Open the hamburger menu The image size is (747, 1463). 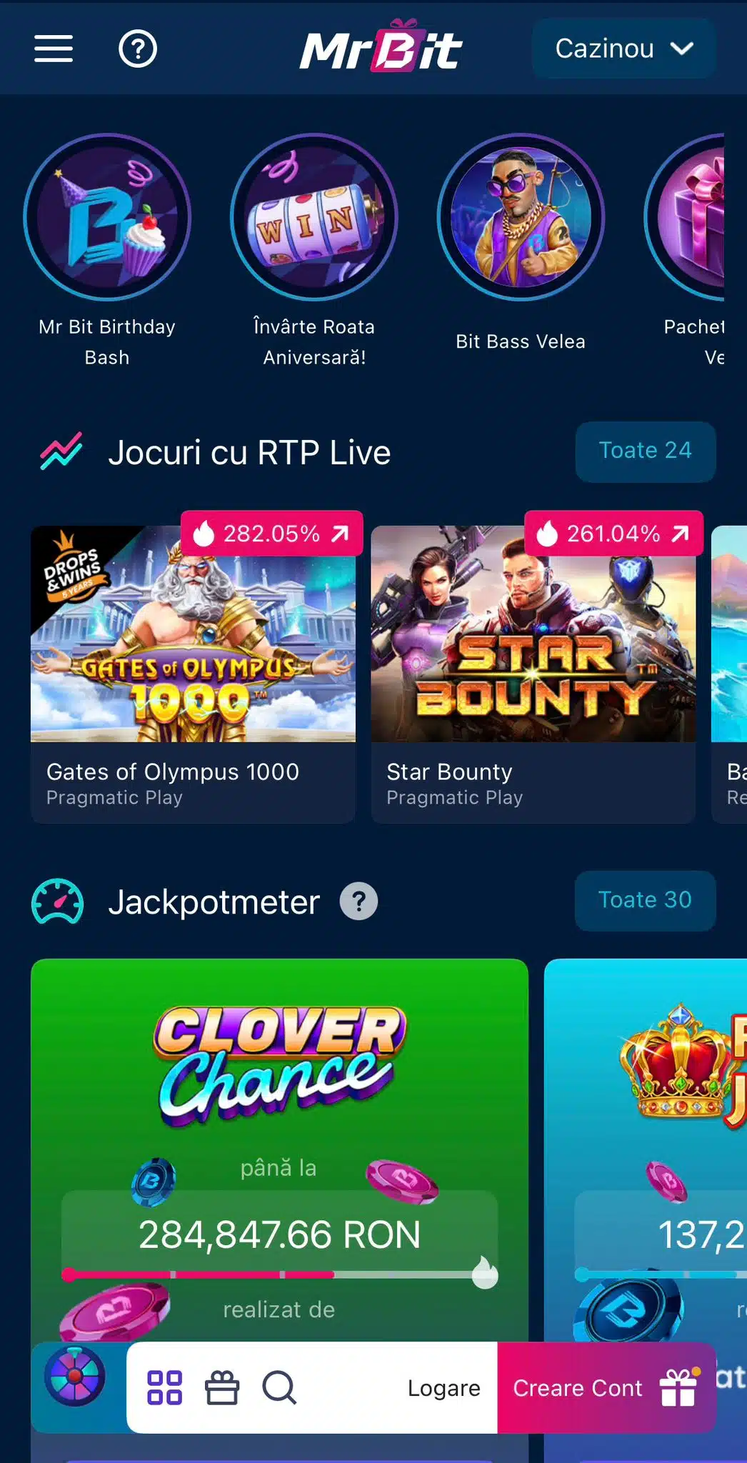(54, 49)
